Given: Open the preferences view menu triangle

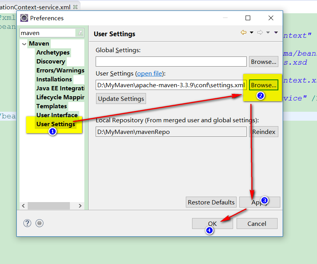Looking at the screenshot, I should pos(276,32).
